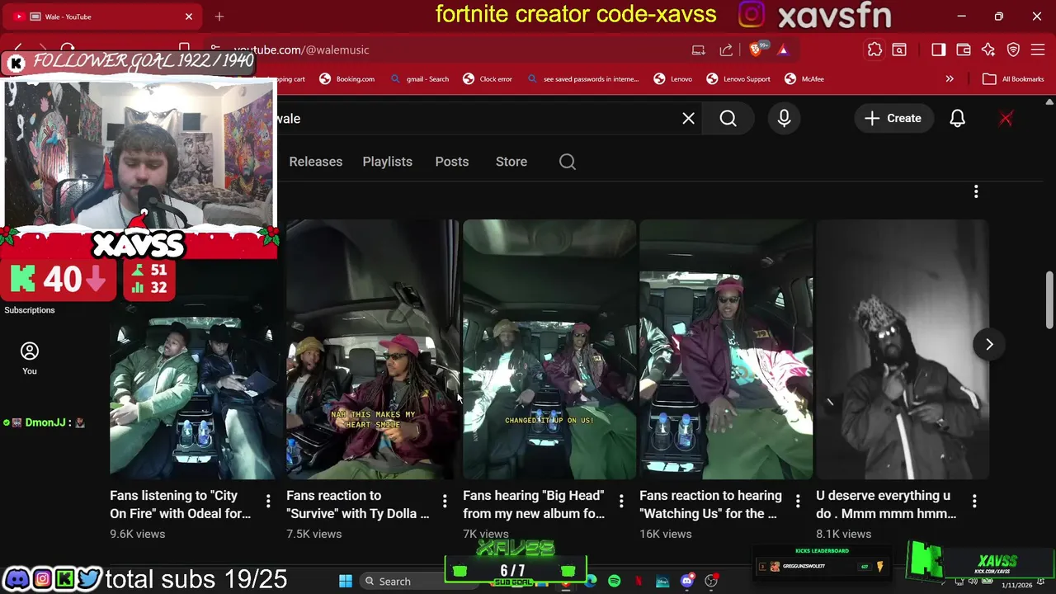Image resolution: width=1056 pixels, height=594 pixels.
Task: Switch to the Store tab
Action: tap(511, 162)
